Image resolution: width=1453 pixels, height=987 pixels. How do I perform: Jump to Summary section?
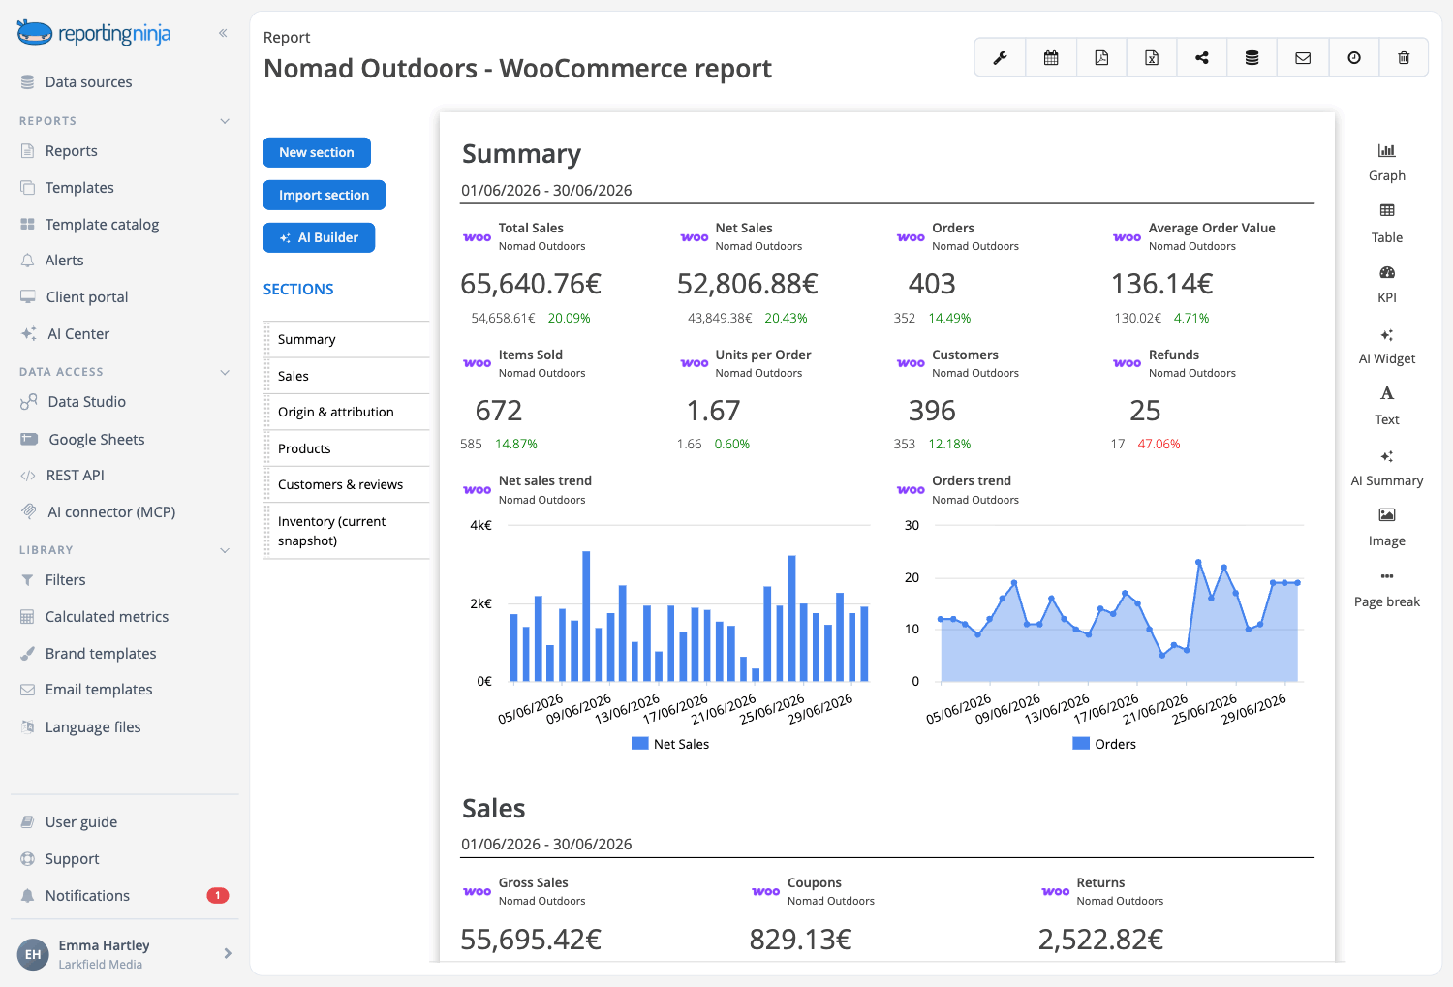tap(347, 340)
